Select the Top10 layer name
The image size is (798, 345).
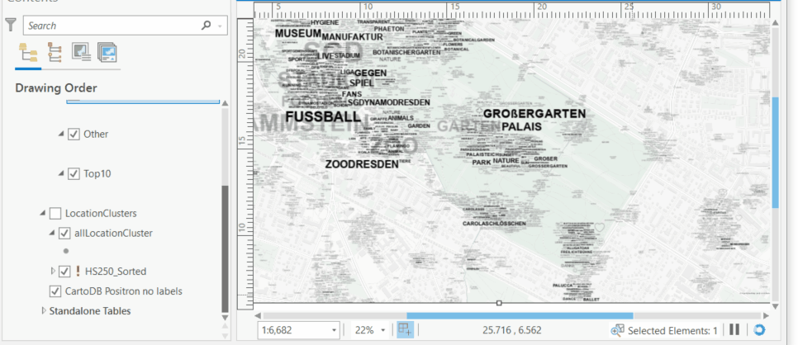[97, 174]
